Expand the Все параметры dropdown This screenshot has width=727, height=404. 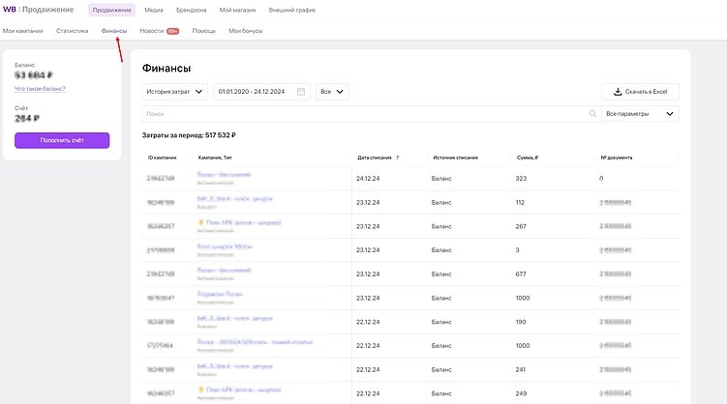coord(640,114)
